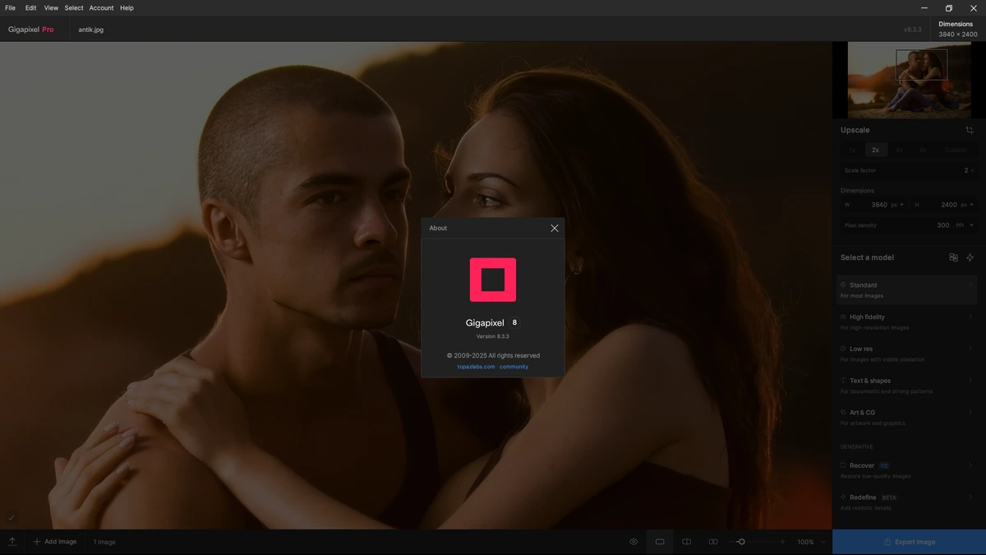Screen dimensions: 986x555
Task: Switch to side-by-side view icon
Action: pyautogui.click(x=713, y=542)
